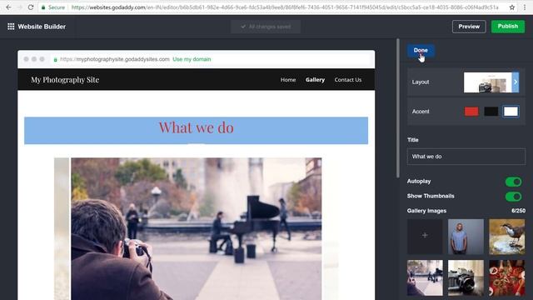Go forward with the browser forward arrow

(x=20, y=7)
